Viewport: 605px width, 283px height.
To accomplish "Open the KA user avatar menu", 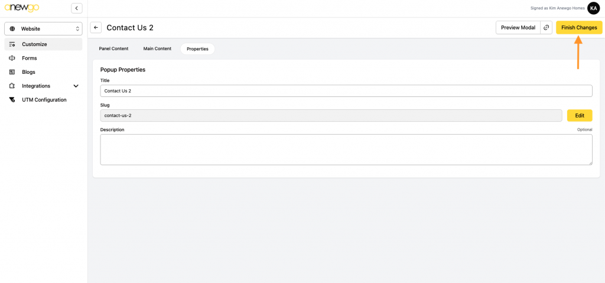I will pos(593,8).
